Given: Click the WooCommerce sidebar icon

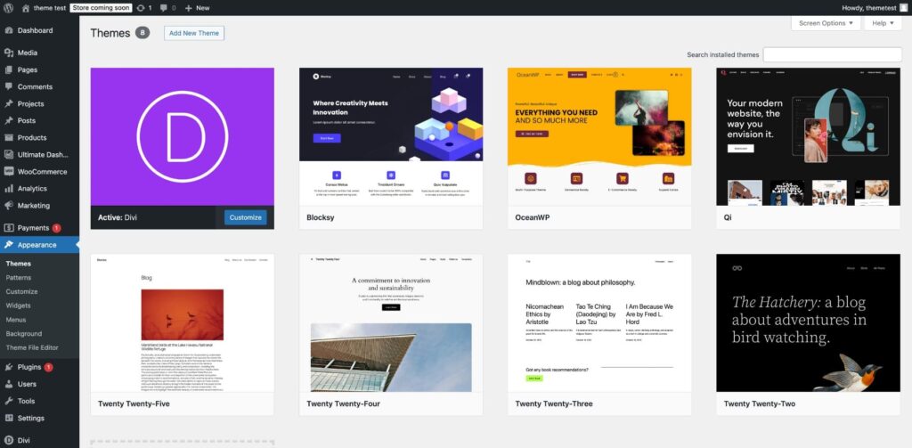Looking at the screenshot, I should [8, 171].
